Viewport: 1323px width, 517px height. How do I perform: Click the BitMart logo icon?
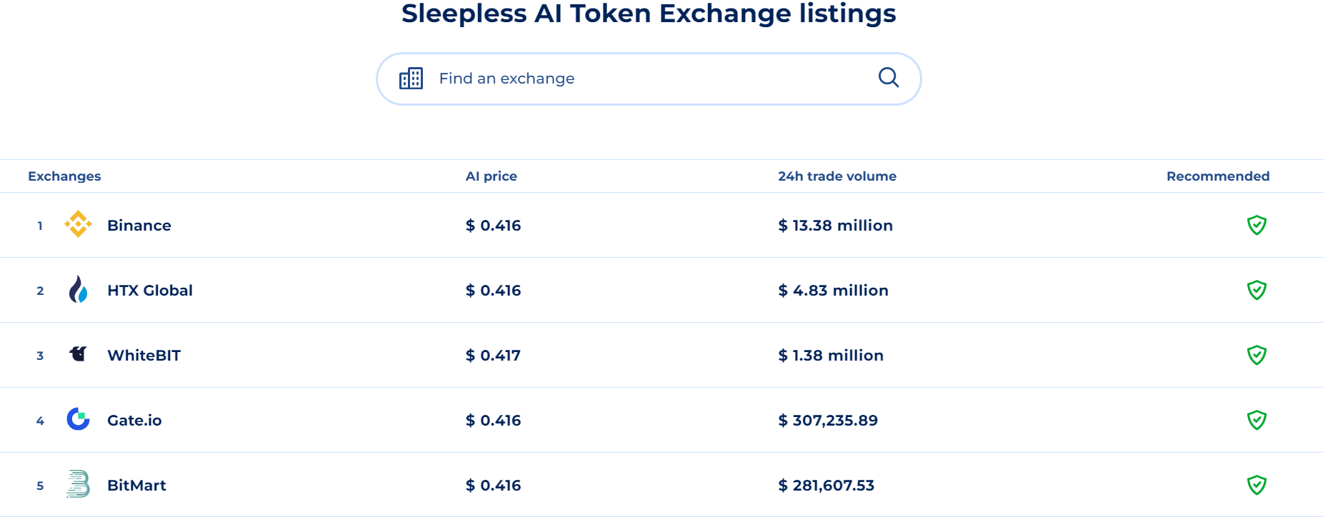[78, 484]
